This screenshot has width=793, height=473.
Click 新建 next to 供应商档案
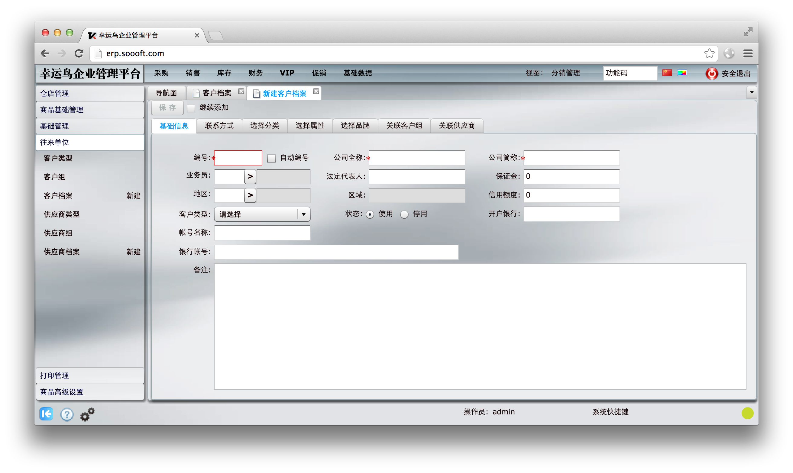[133, 252]
